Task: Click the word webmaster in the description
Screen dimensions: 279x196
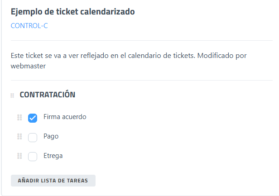Action: (x=28, y=66)
